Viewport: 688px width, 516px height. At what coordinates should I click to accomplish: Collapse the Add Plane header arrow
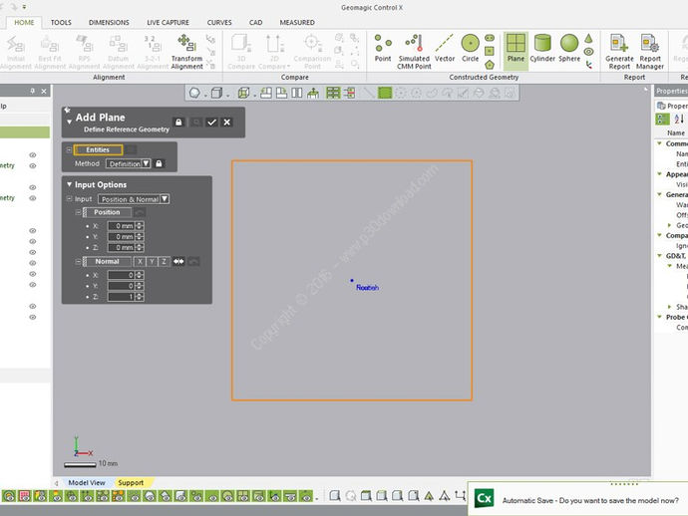coord(70,122)
